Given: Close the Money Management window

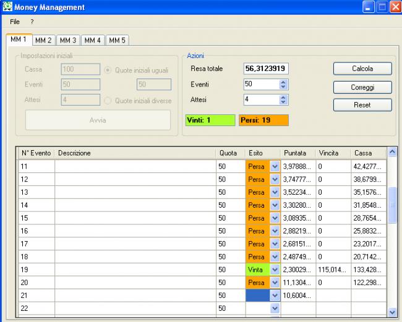Looking at the screenshot, I should (396, 7).
